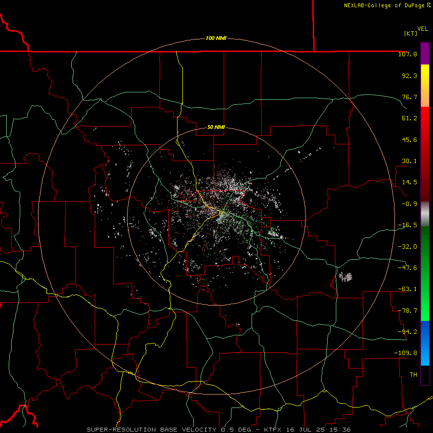Click the -109.8 velocity scale value
Image resolution: width=433 pixels, height=433 pixels.
point(406,353)
